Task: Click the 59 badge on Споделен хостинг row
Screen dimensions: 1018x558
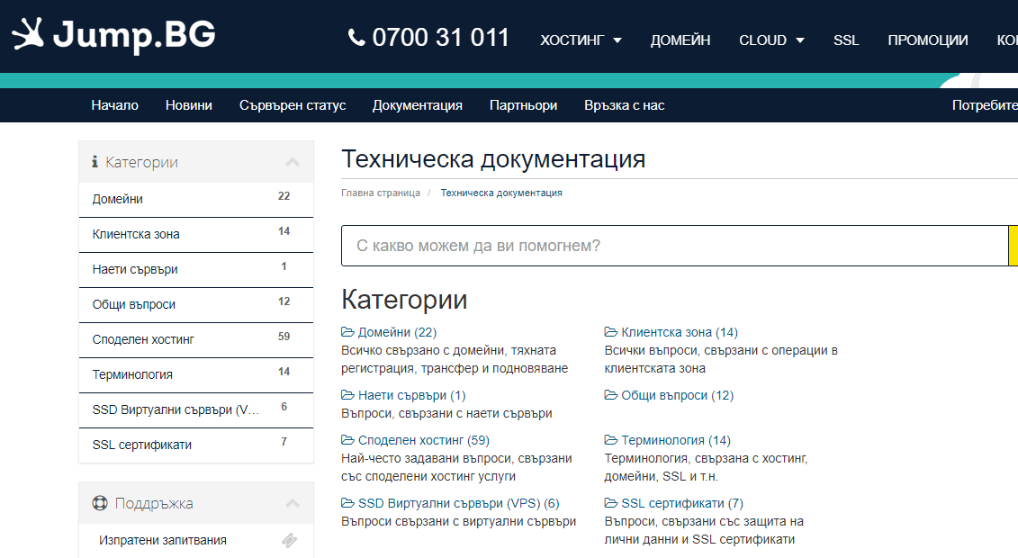Action: point(284,336)
